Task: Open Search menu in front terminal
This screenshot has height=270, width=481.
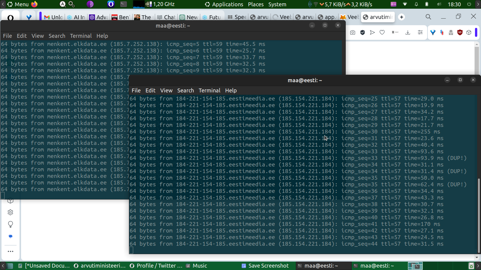Action: pyautogui.click(x=185, y=90)
